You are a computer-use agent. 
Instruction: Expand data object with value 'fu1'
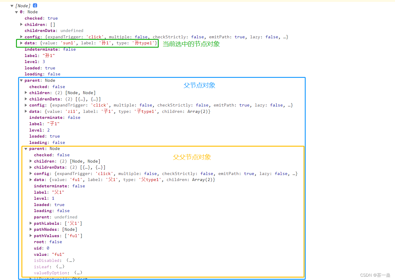(x=30, y=180)
